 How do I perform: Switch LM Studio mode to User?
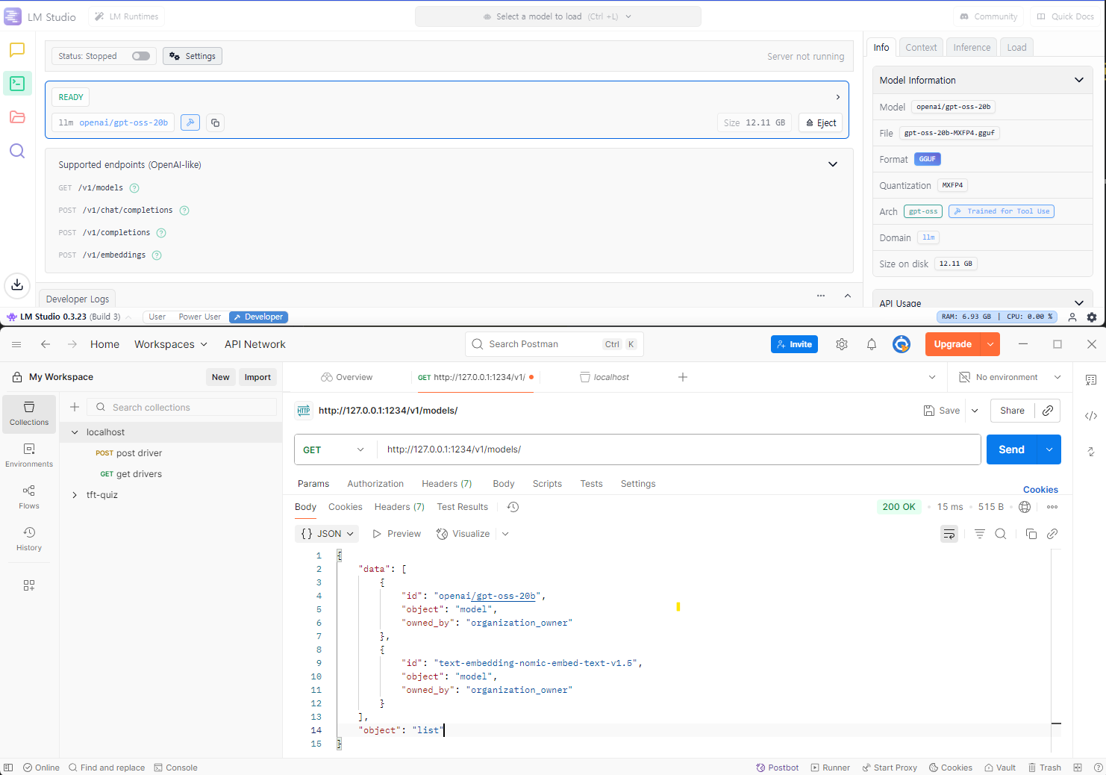(x=157, y=317)
